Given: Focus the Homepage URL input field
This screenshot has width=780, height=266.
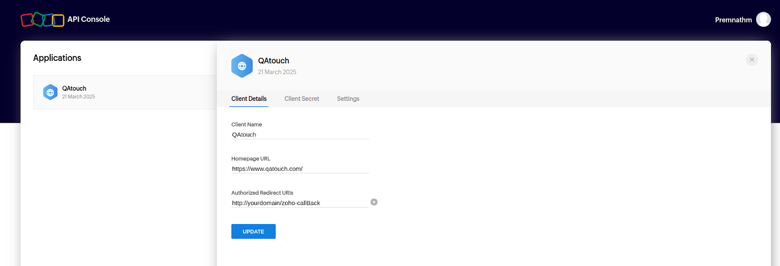Looking at the screenshot, I should click(x=300, y=169).
